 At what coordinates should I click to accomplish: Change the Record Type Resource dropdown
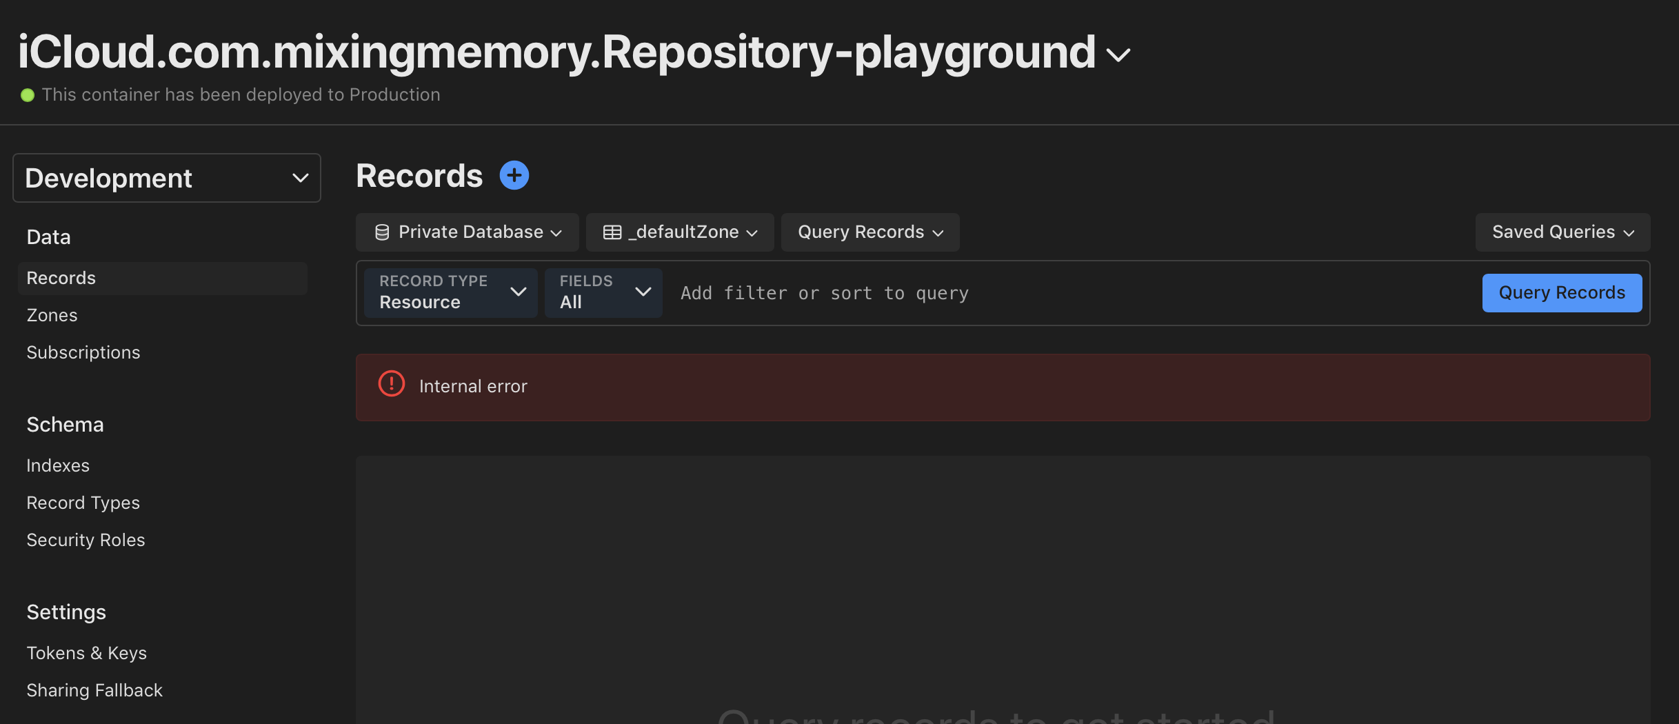pos(451,292)
